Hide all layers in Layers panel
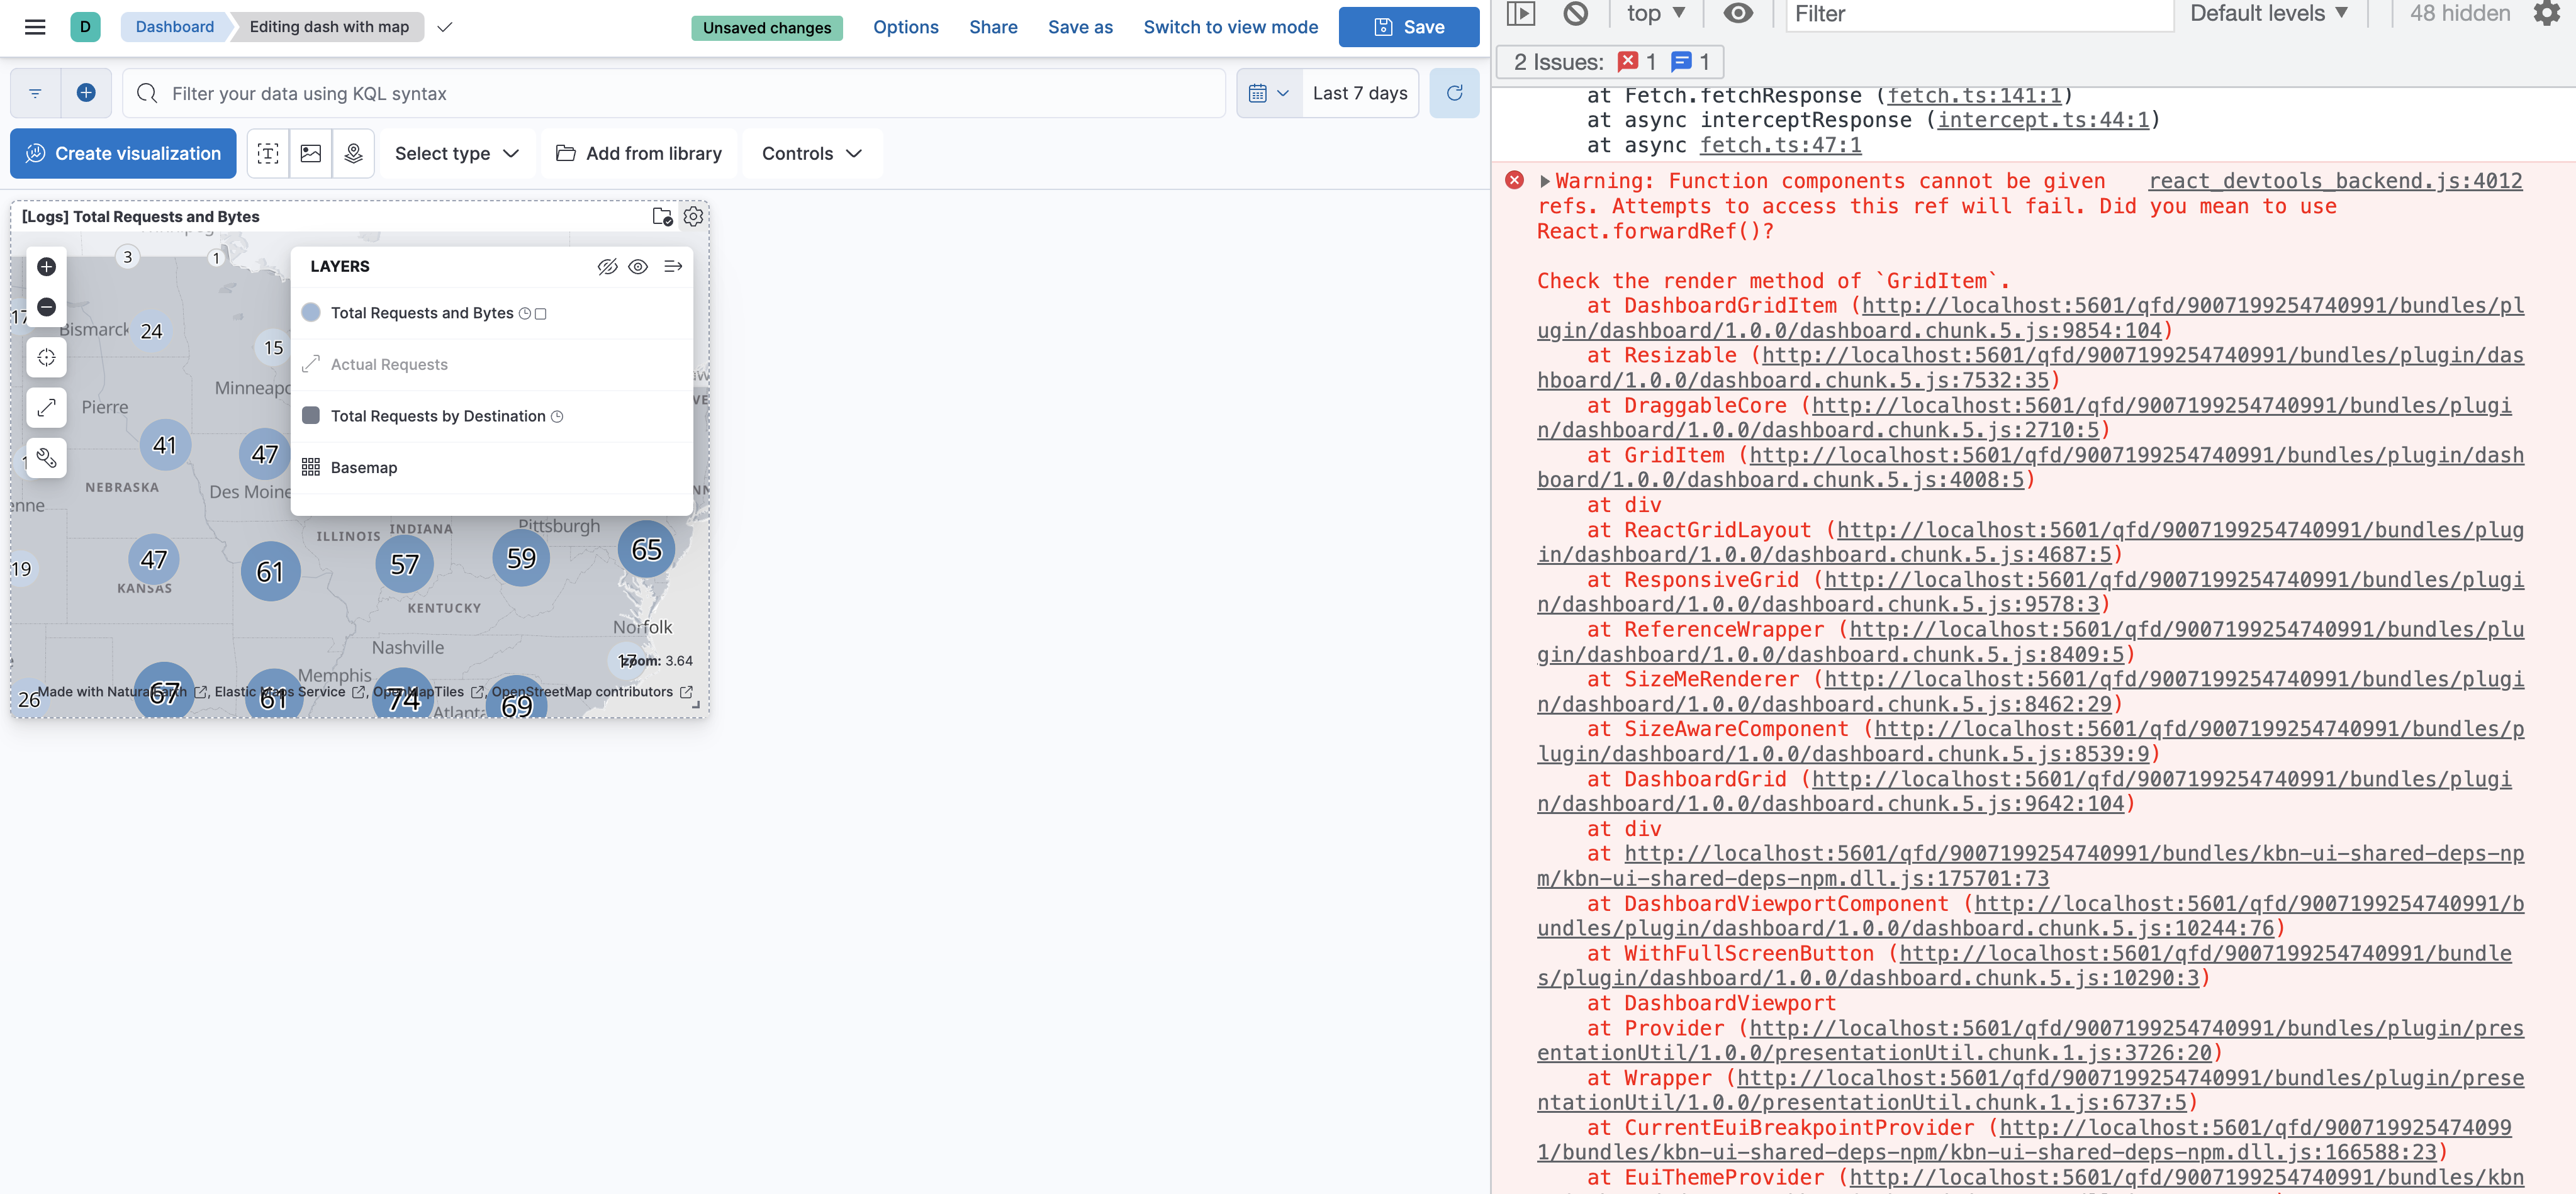 [x=607, y=267]
